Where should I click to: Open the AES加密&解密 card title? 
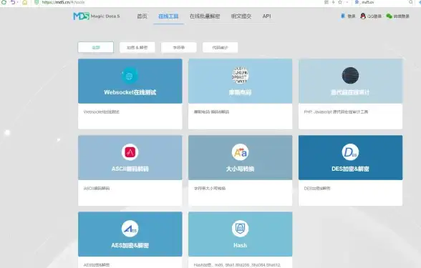(x=130, y=246)
